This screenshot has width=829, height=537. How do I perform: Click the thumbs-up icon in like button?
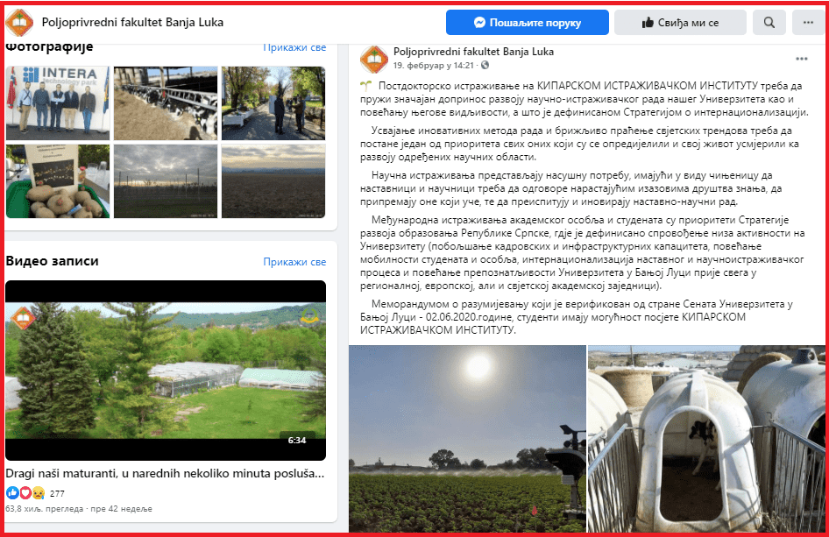click(648, 23)
